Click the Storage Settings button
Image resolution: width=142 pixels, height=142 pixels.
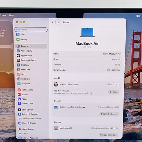point(108,135)
